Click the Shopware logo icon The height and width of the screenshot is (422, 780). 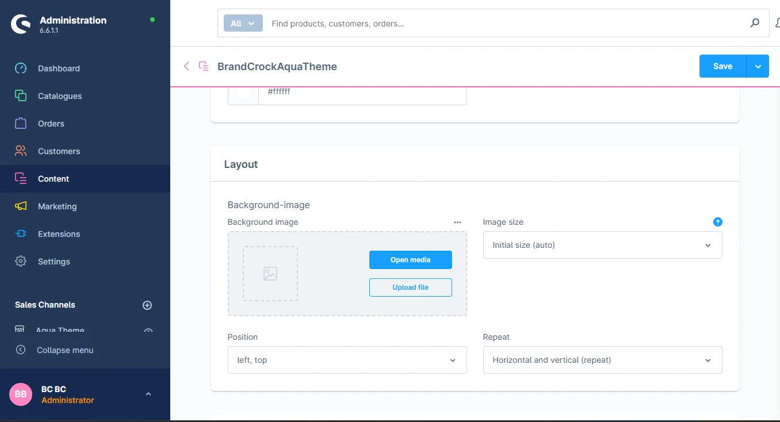[21, 24]
